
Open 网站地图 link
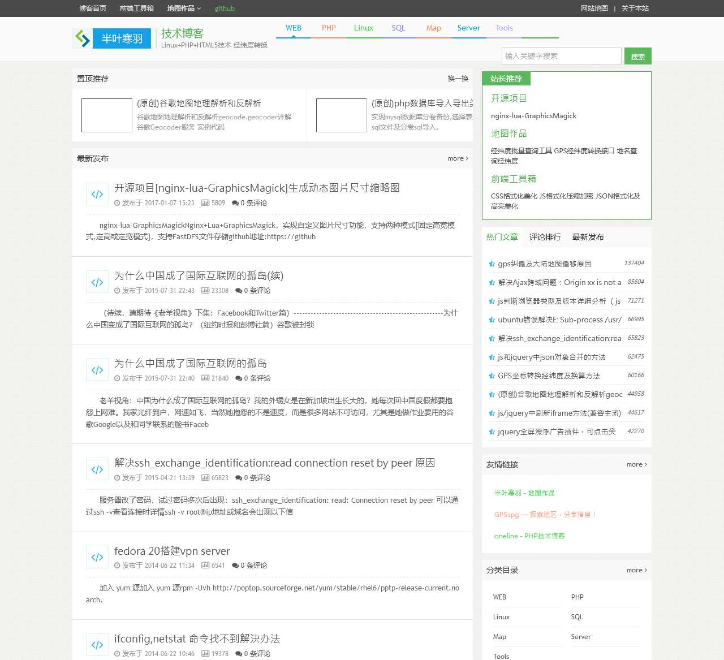coord(594,8)
